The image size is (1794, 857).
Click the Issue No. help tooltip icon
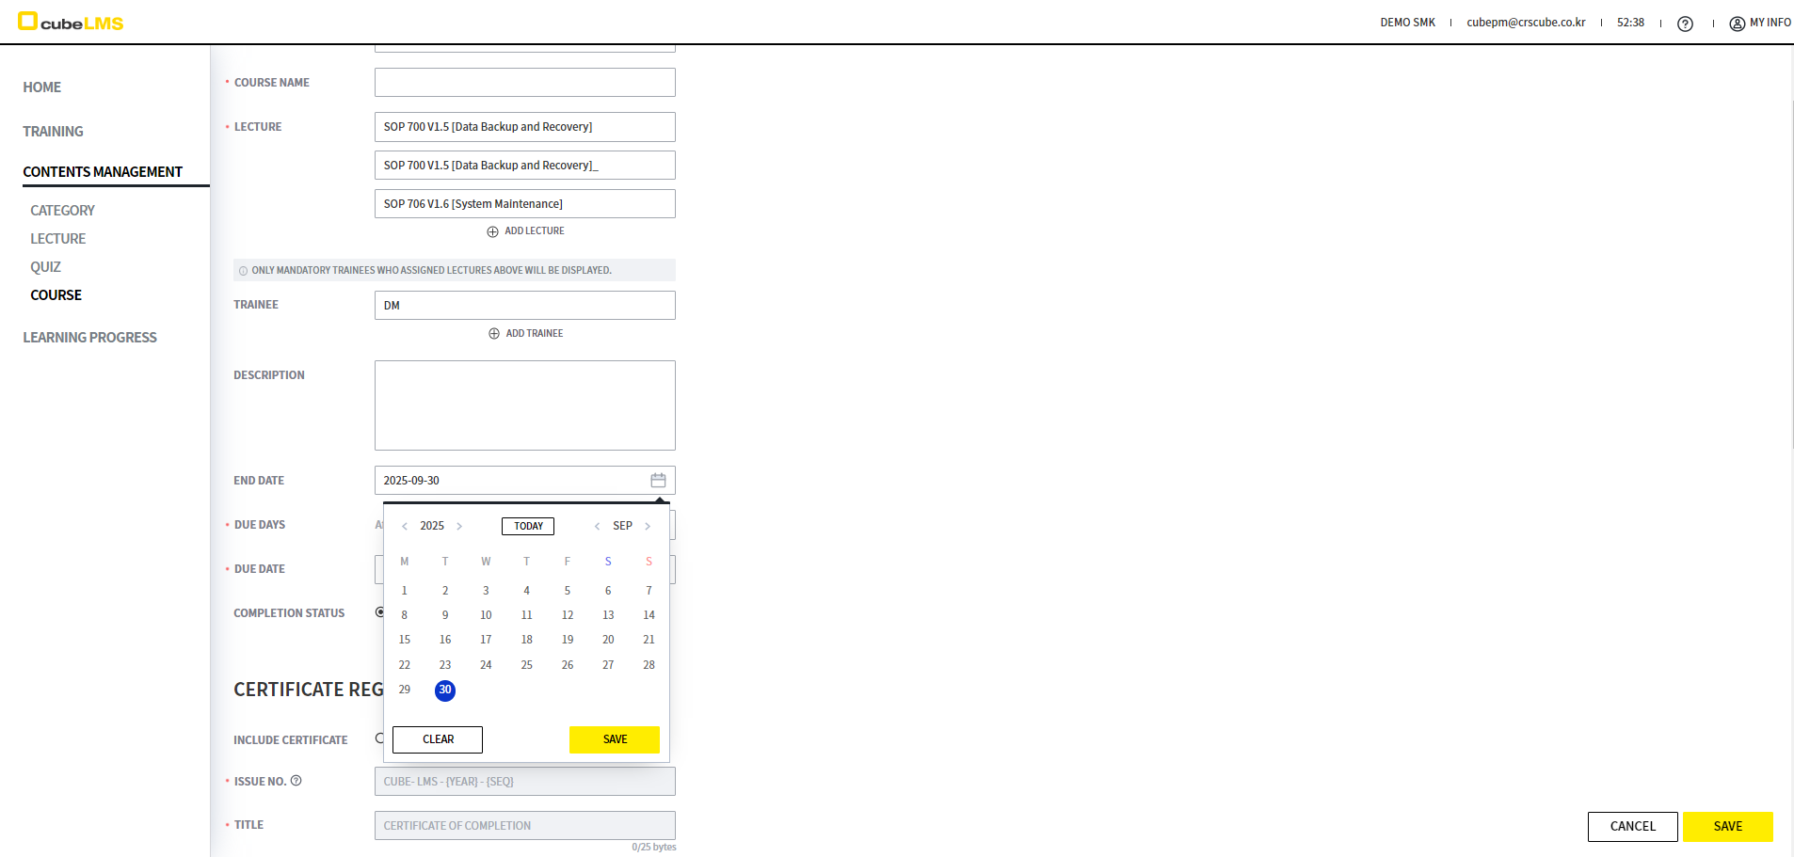296,781
